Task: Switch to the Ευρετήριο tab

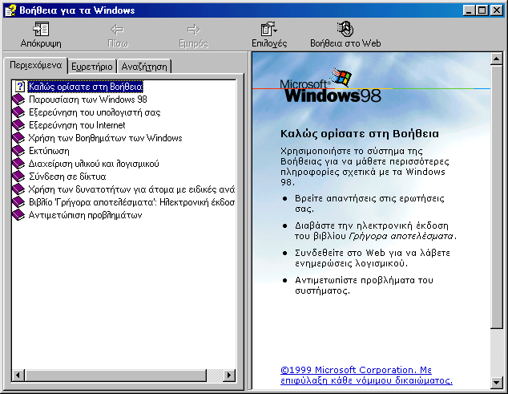Action: coord(92,67)
